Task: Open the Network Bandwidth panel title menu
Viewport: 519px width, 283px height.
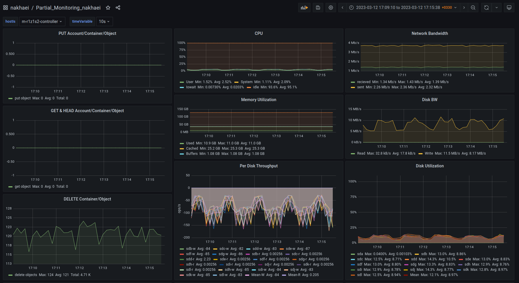Action: click(430, 33)
